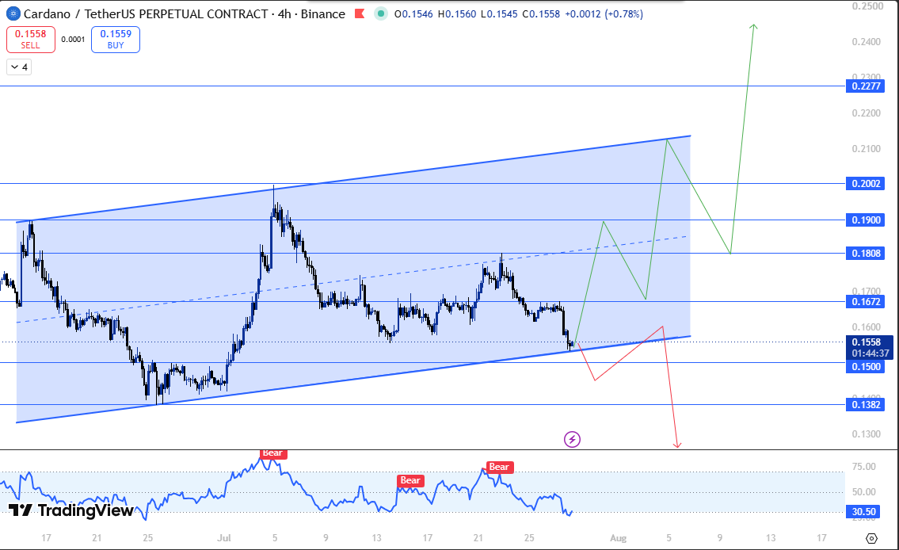Click the open price O0.1546 in header
The width and height of the screenshot is (899, 550).
pyautogui.click(x=413, y=13)
